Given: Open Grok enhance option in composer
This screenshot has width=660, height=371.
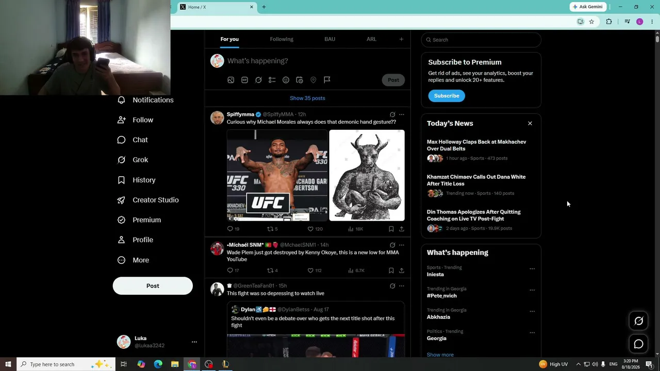Looking at the screenshot, I should coord(258,80).
